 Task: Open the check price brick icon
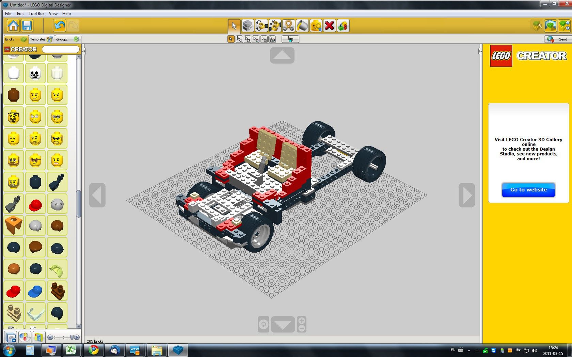click(x=343, y=26)
